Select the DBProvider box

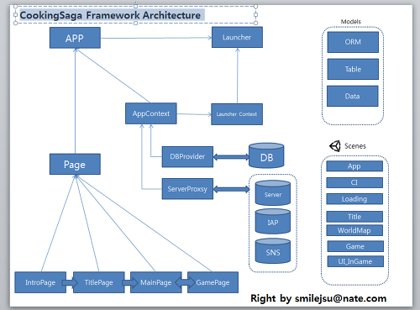tap(187, 156)
